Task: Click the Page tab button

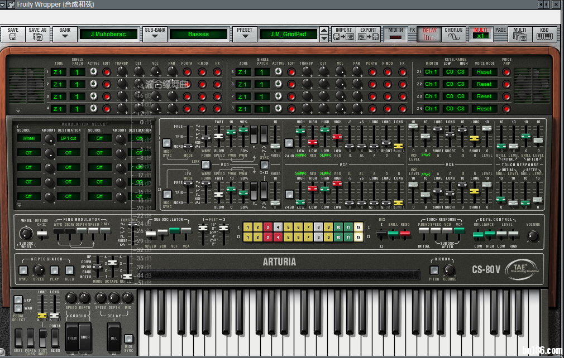Action: click(x=500, y=33)
